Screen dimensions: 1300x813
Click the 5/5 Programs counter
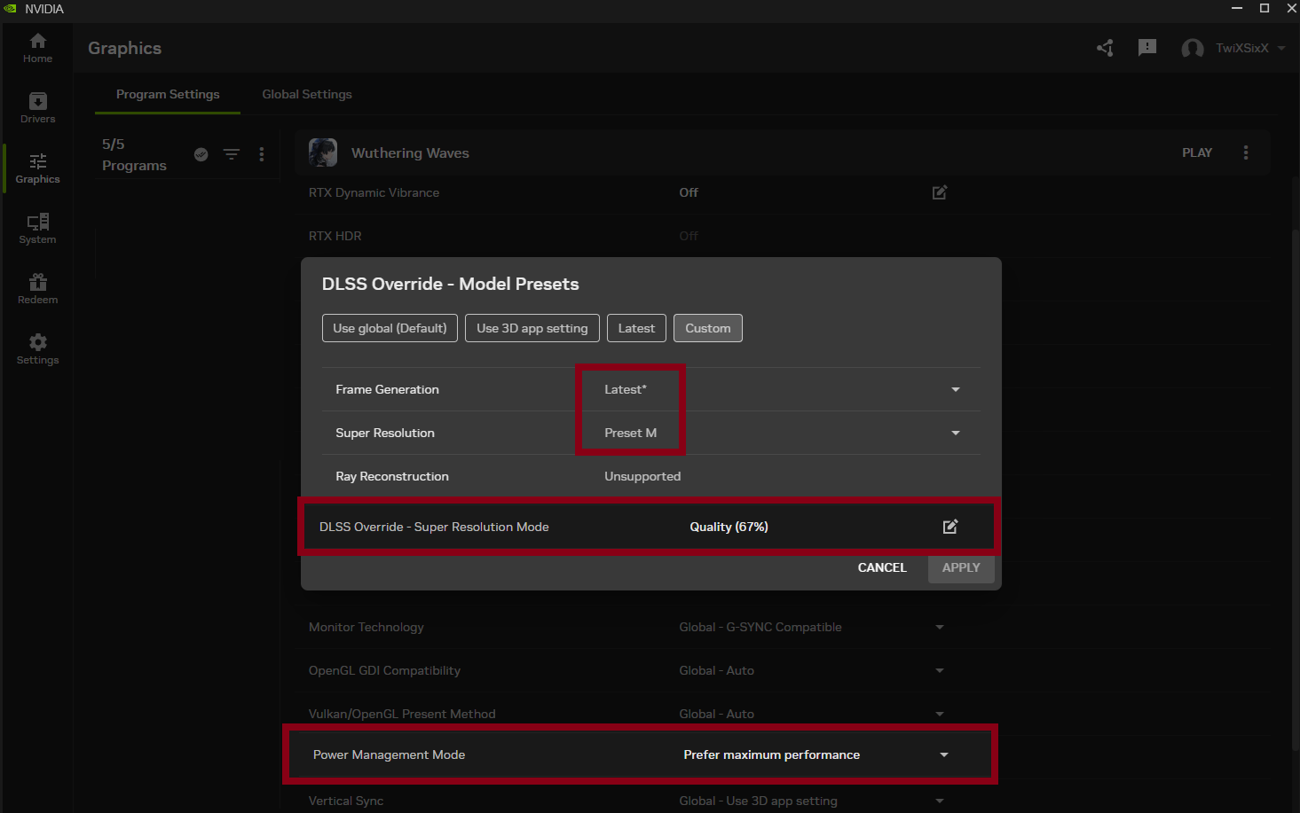coord(134,154)
